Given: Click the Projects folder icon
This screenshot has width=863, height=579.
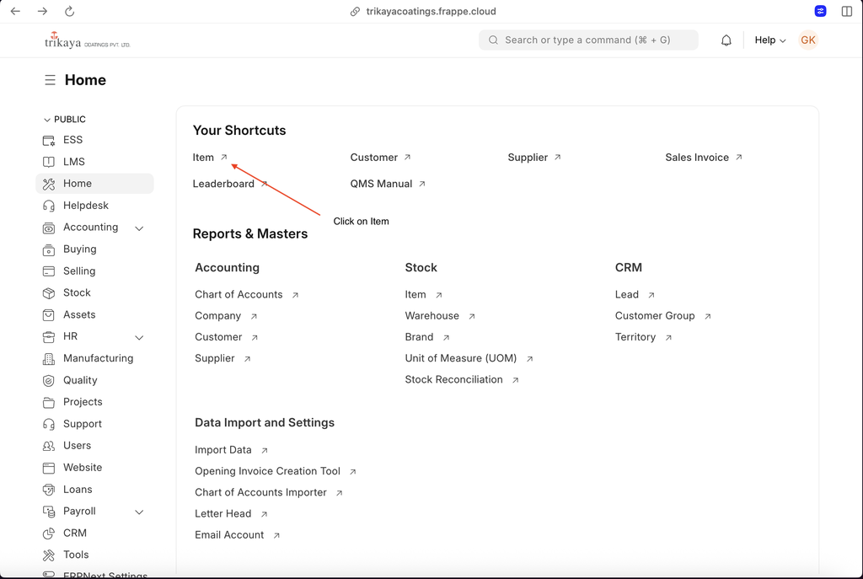Looking at the screenshot, I should [49, 402].
